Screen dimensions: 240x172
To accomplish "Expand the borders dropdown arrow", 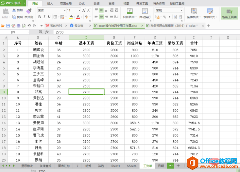I will pyautogui.click(x=59, y=17).
